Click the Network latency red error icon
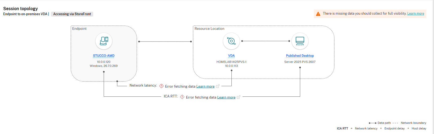 pos(161,86)
